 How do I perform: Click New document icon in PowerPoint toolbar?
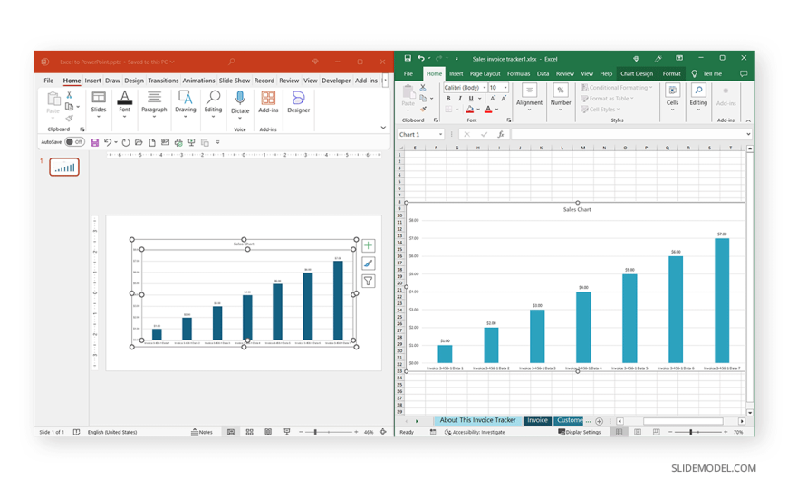[152, 142]
